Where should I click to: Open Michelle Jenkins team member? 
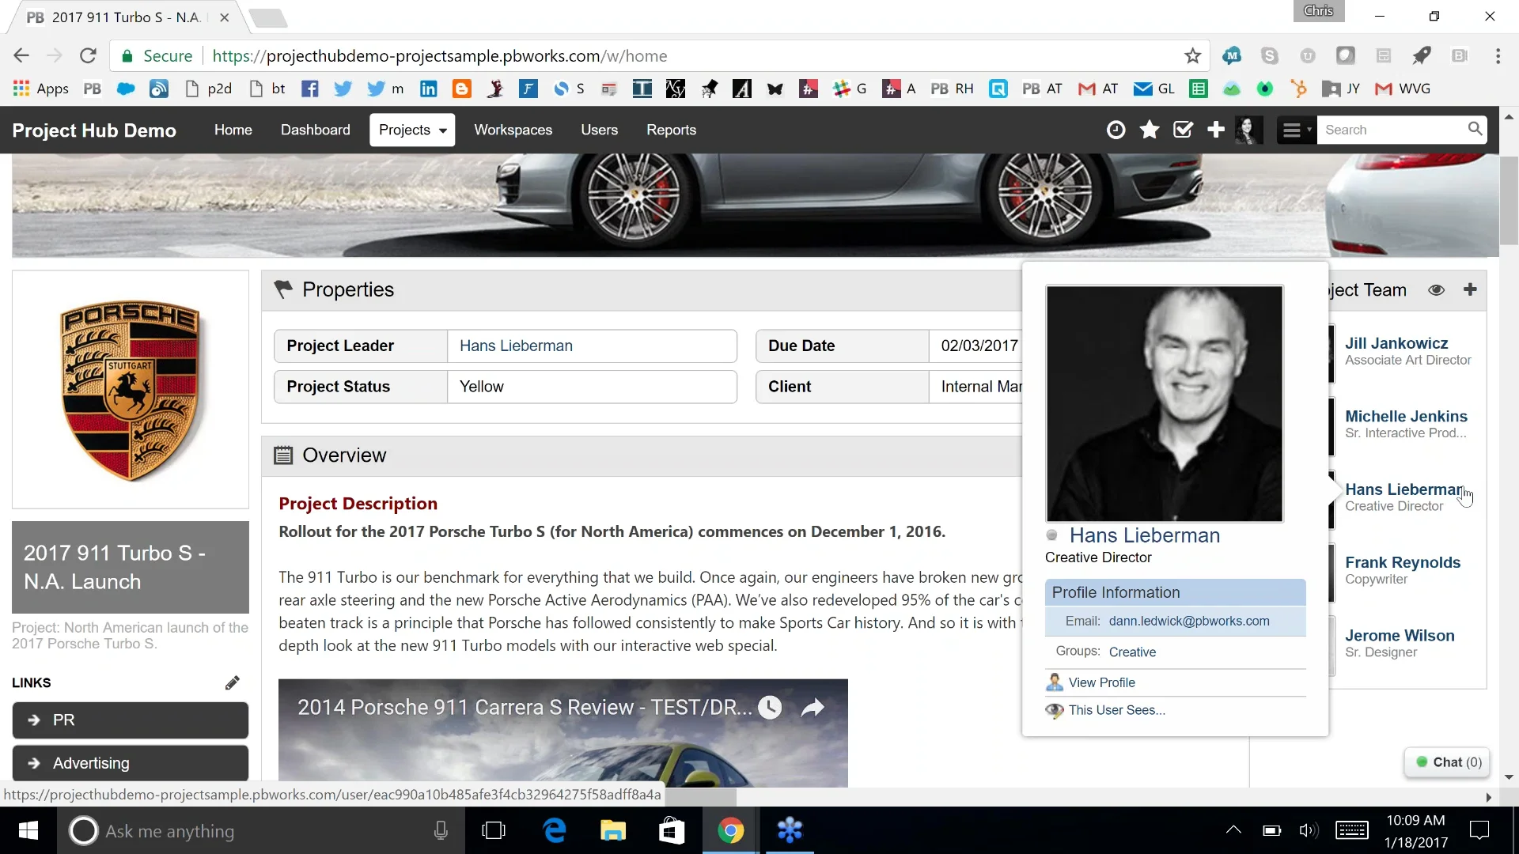point(1406,416)
